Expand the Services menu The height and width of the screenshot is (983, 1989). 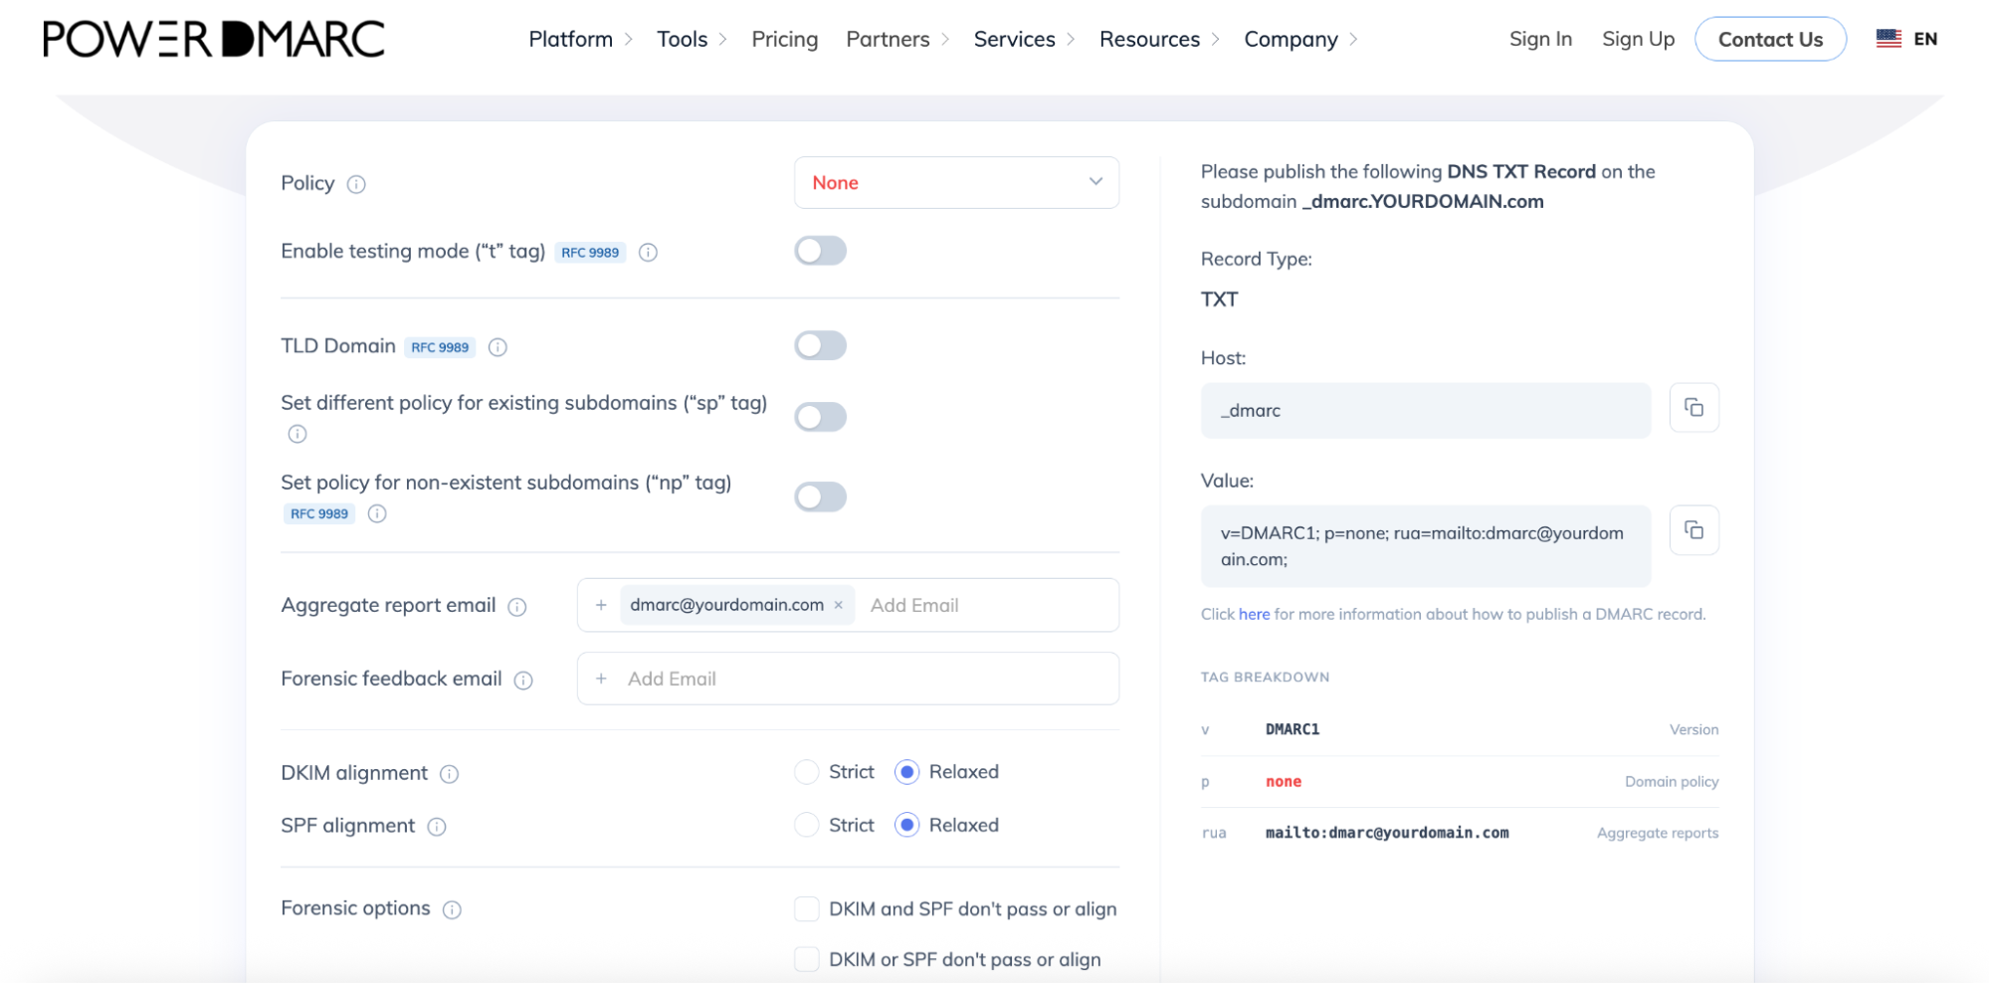tap(1025, 39)
